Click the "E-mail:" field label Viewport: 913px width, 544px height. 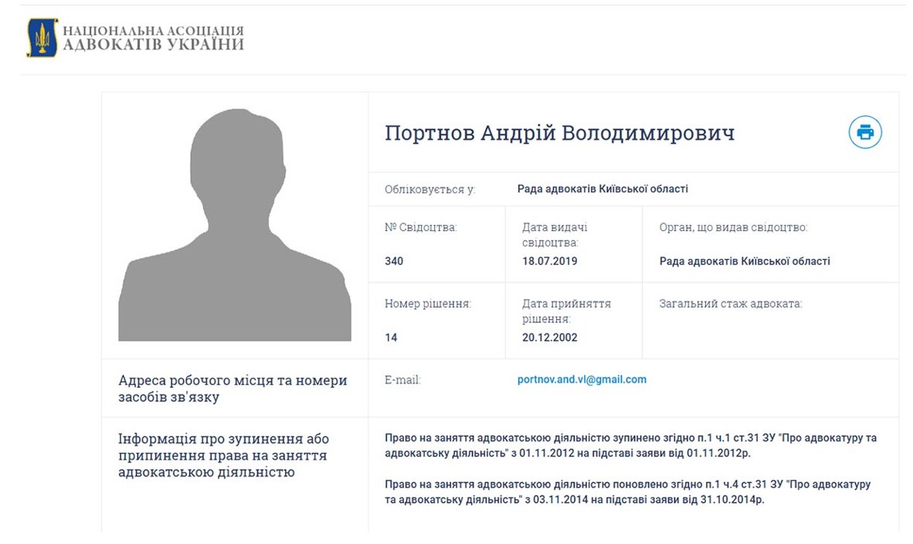[x=402, y=380]
